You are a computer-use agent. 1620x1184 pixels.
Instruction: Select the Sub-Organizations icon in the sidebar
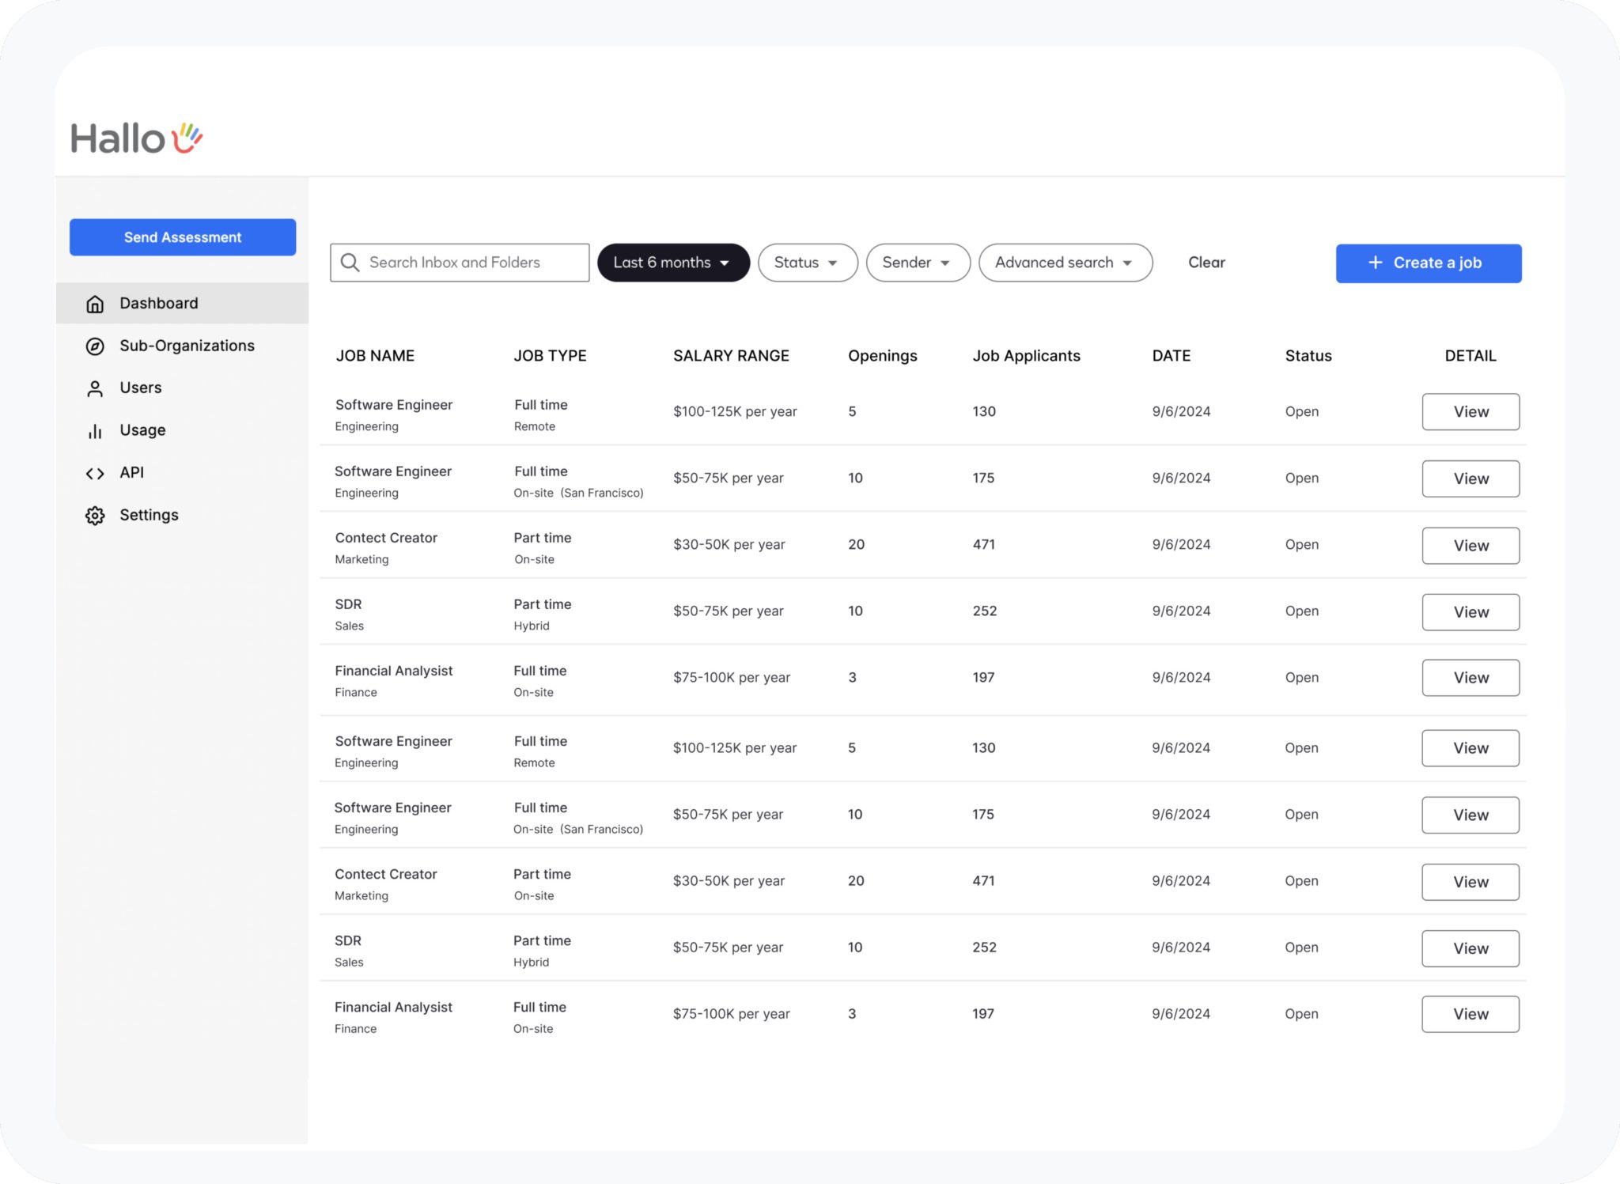click(x=95, y=346)
